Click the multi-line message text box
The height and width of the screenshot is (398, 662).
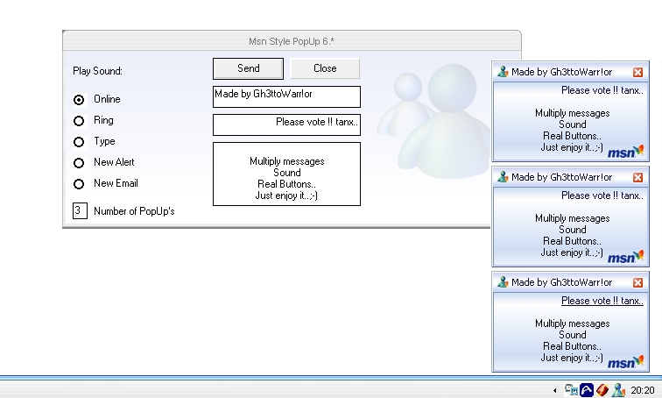coord(286,174)
